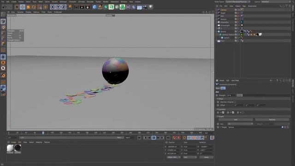Open the Axis dropdown
This screenshot has width=295, height=166.
click(x=241, y=124)
